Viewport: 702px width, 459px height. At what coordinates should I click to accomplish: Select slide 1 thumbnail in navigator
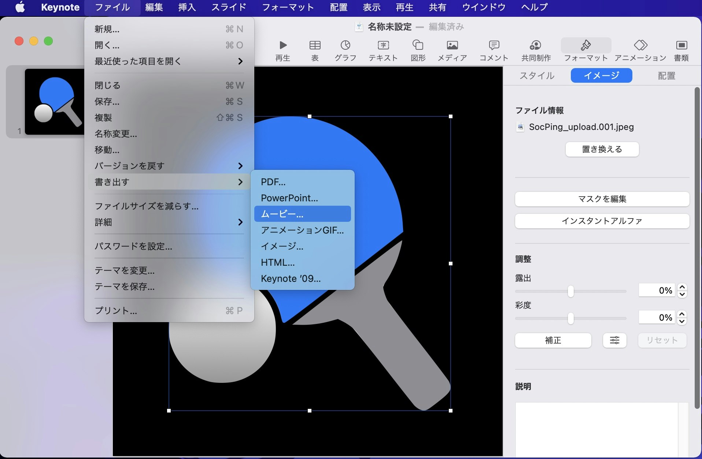point(55,101)
